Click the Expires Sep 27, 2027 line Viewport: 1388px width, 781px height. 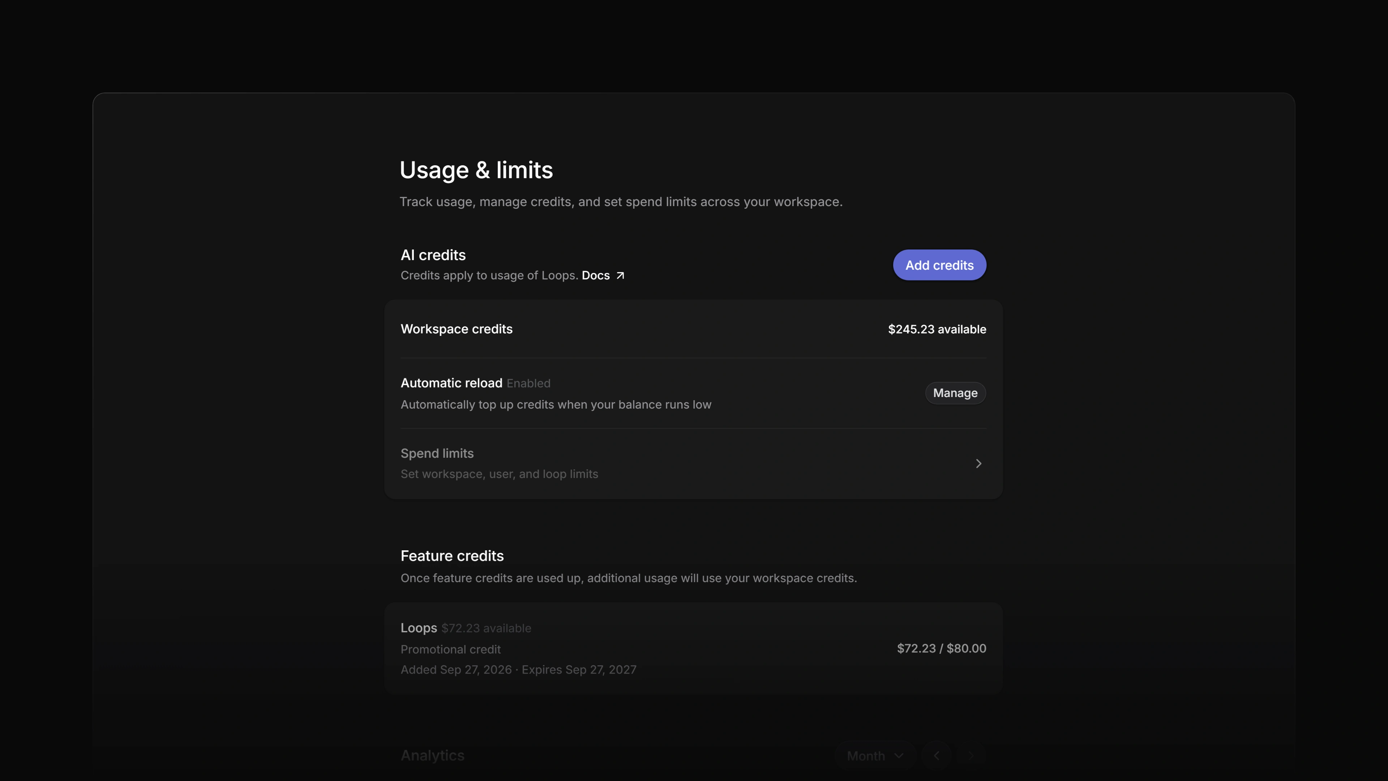click(x=579, y=669)
